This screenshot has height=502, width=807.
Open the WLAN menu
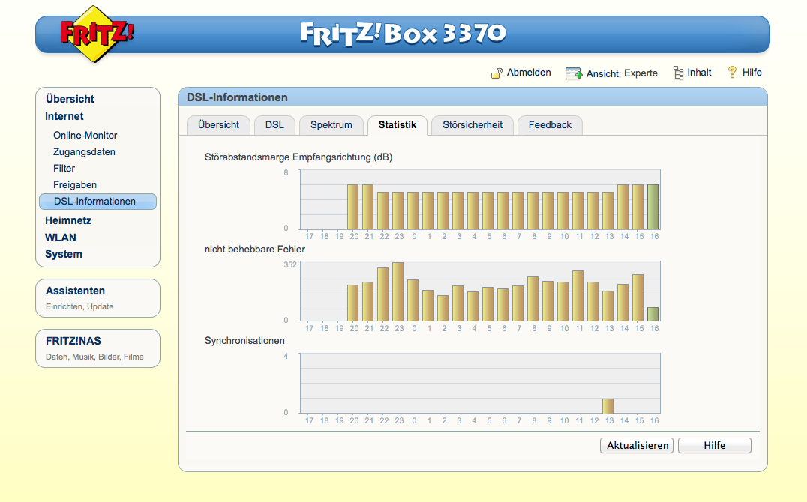click(61, 238)
